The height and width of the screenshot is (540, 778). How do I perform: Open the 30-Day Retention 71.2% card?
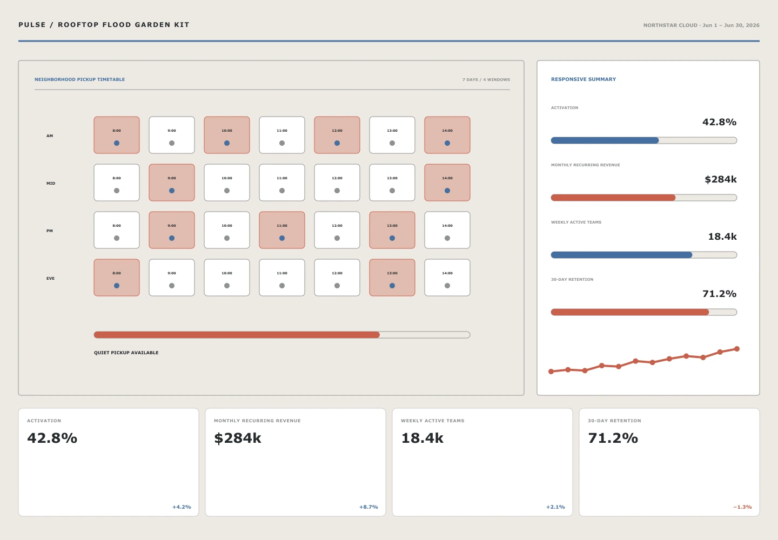pos(669,462)
